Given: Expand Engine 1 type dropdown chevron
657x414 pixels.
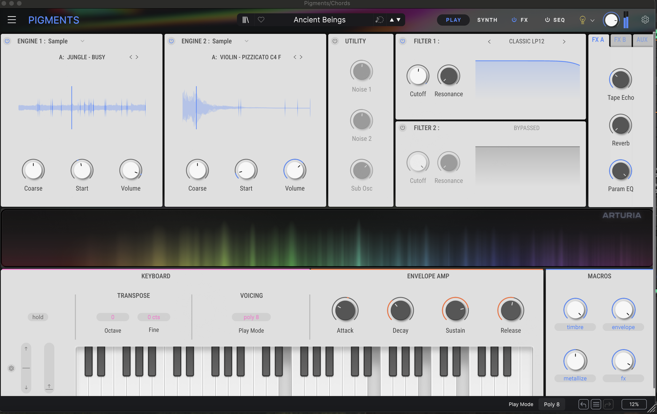Looking at the screenshot, I should pos(82,41).
